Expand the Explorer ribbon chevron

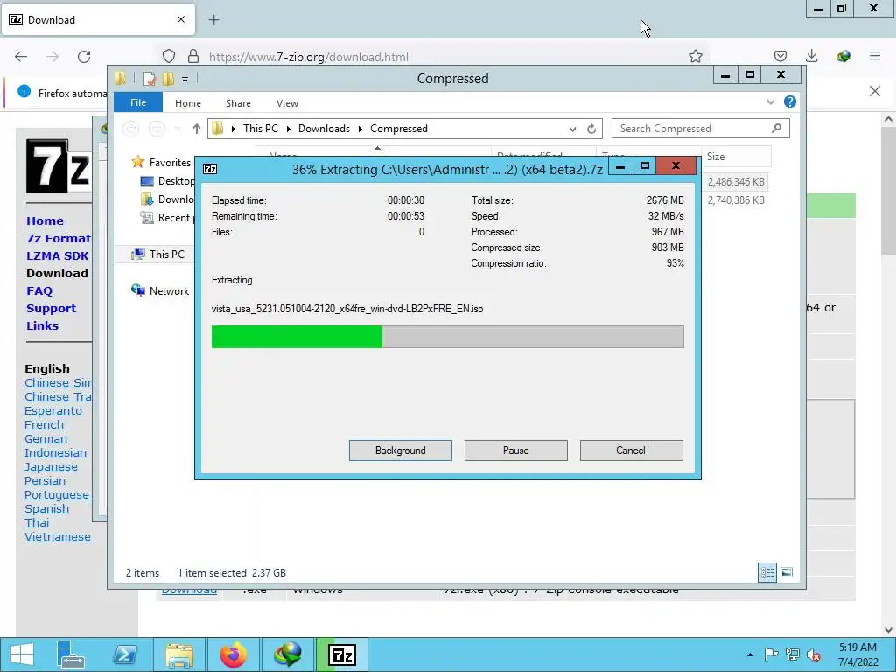pyautogui.click(x=770, y=102)
